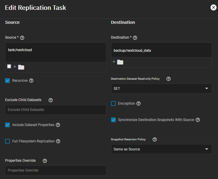Focus the Exclude Child Datasets input
218x179 pixels.
(x=56, y=110)
